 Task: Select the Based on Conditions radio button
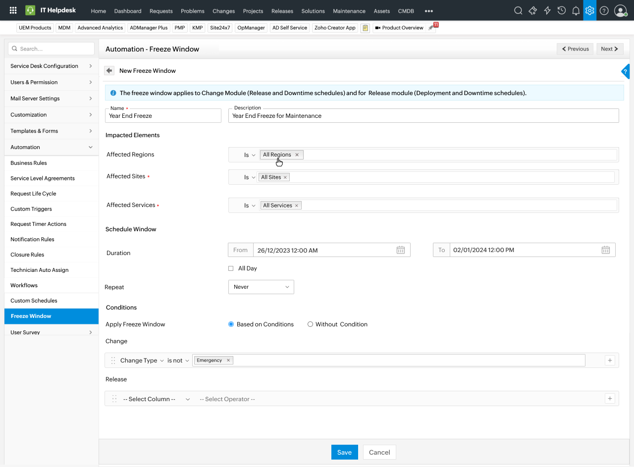tap(231, 324)
